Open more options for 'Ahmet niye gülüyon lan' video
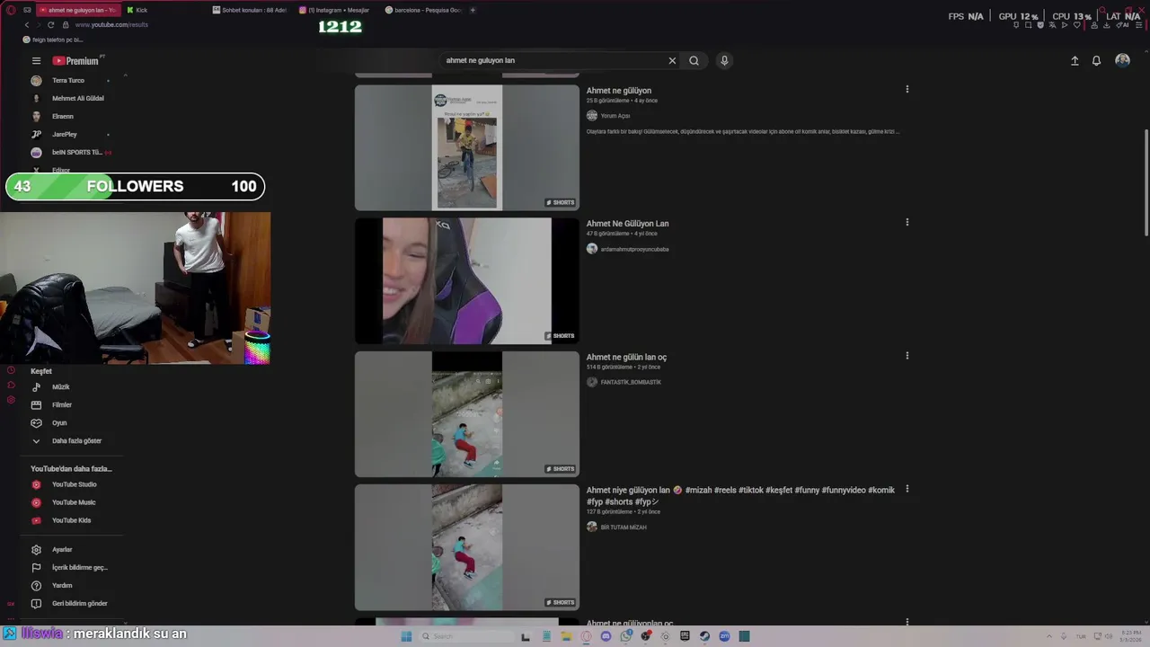 point(907,489)
